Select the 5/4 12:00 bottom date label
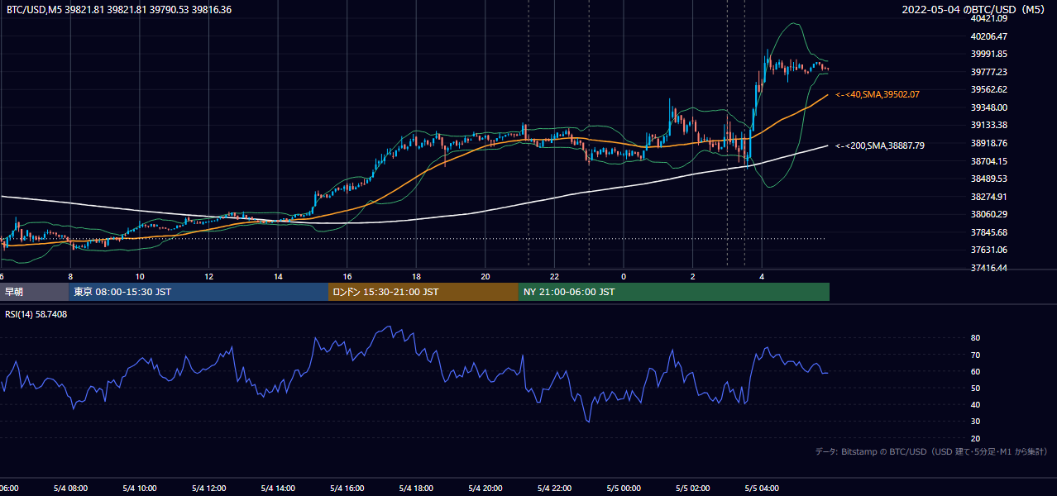 (x=208, y=489)
